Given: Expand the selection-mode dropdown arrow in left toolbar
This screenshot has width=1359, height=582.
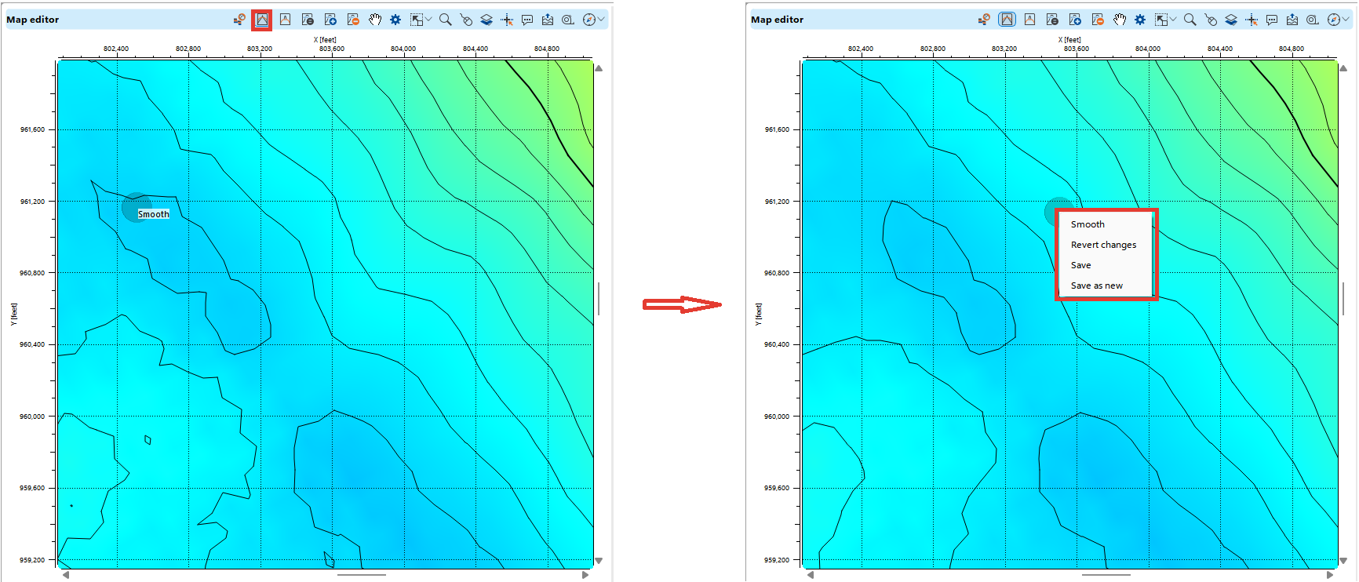Looking at the screenshot, I should pos(428,20).
